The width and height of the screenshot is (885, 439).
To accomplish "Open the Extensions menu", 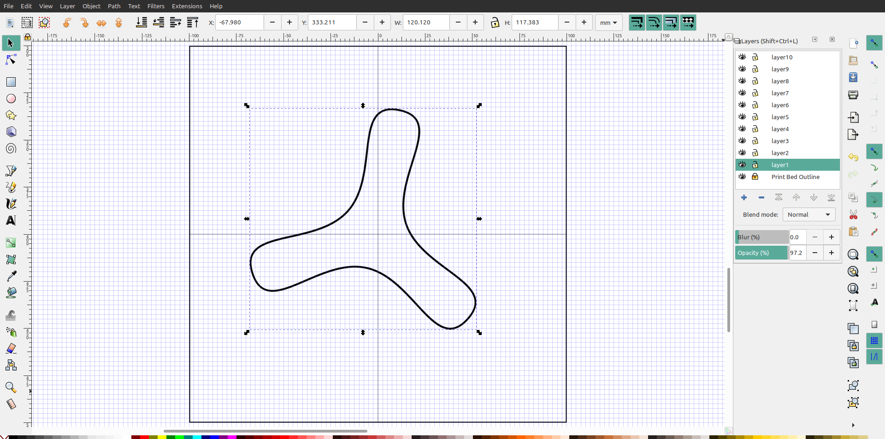I will (187, 6).
